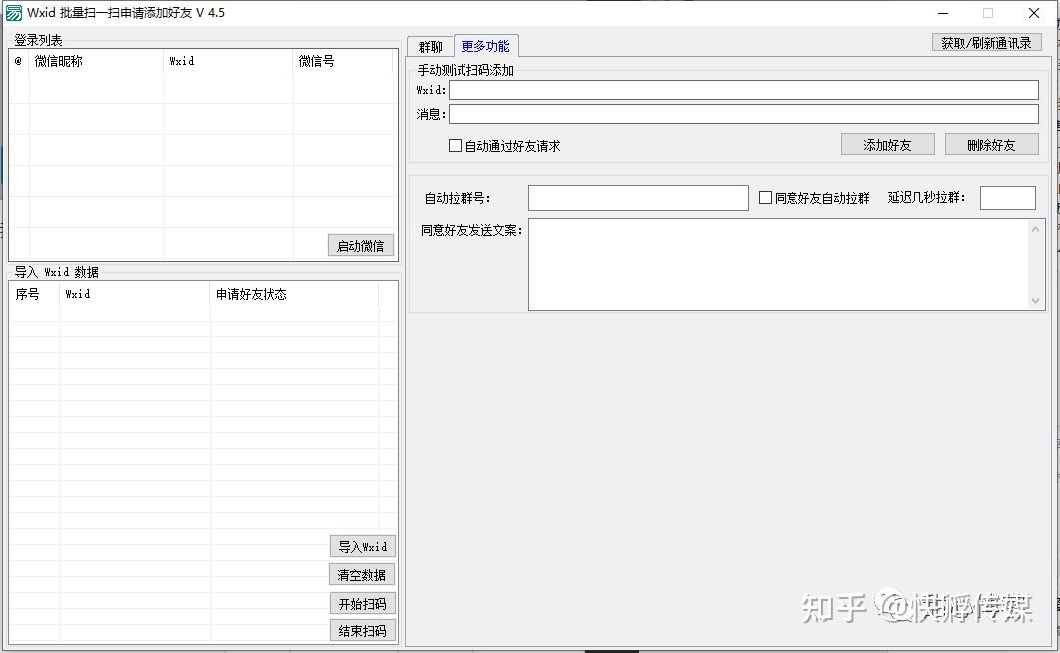Click the 延迟几秒拉群 input field
Image resolution: width=1060 pixels, height=653 pixels.
1008,198
